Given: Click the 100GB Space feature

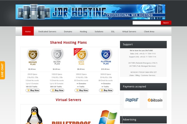Looking at the screenshot, I should (x=57, y=74).
